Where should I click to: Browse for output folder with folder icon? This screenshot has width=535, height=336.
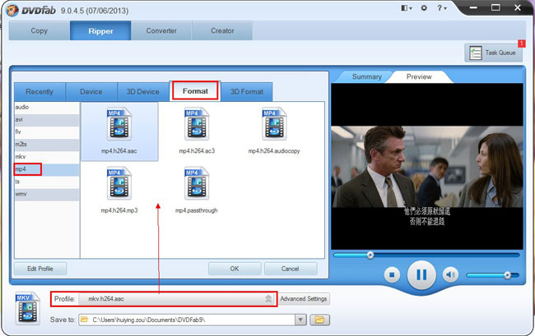pyautogui.click(x=319, y=320)
